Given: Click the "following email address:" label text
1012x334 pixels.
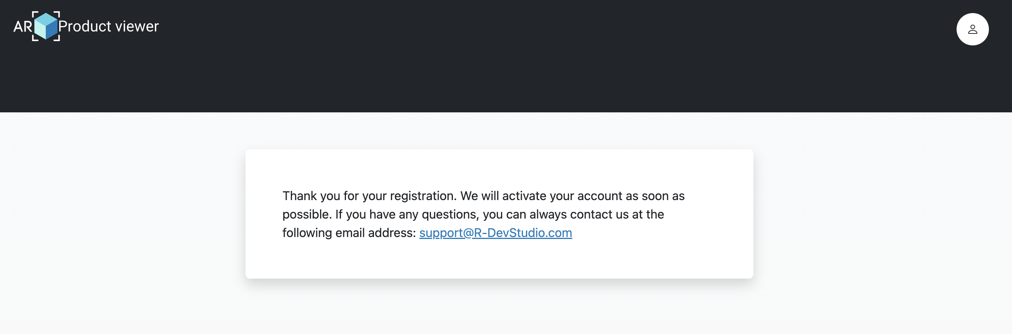Looking at the screenshot, I should (349, 233).
